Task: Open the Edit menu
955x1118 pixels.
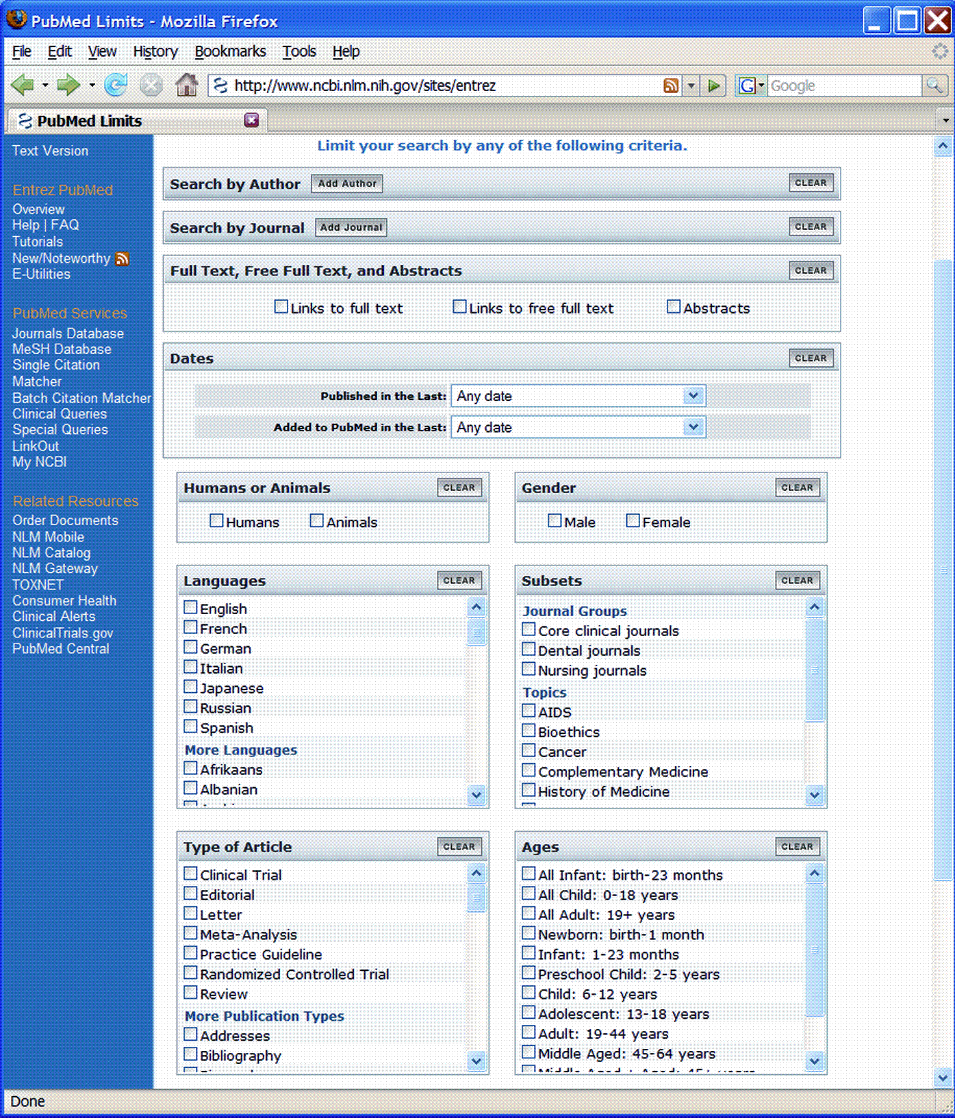Action: coord(60,51)
